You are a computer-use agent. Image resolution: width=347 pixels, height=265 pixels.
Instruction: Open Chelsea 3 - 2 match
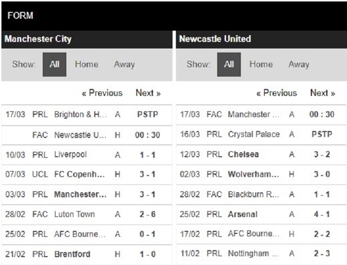click(261, 154)
